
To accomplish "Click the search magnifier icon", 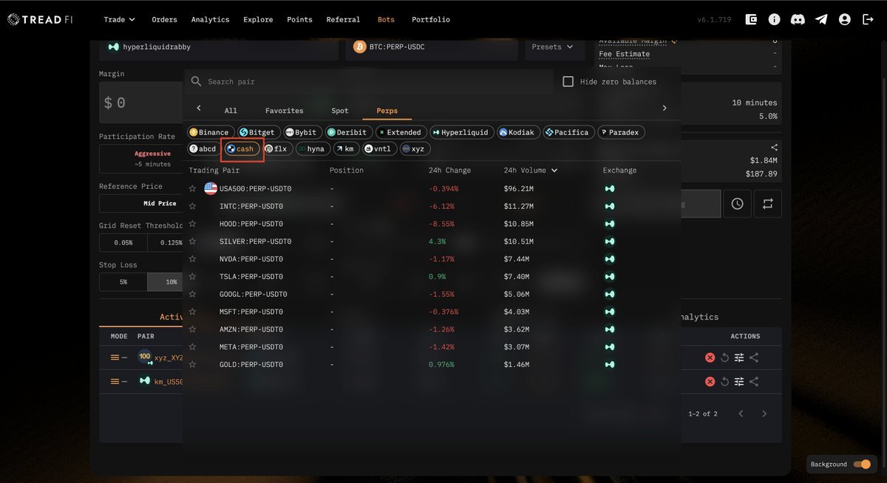I will pyautogui.click(x=196, y=81).
